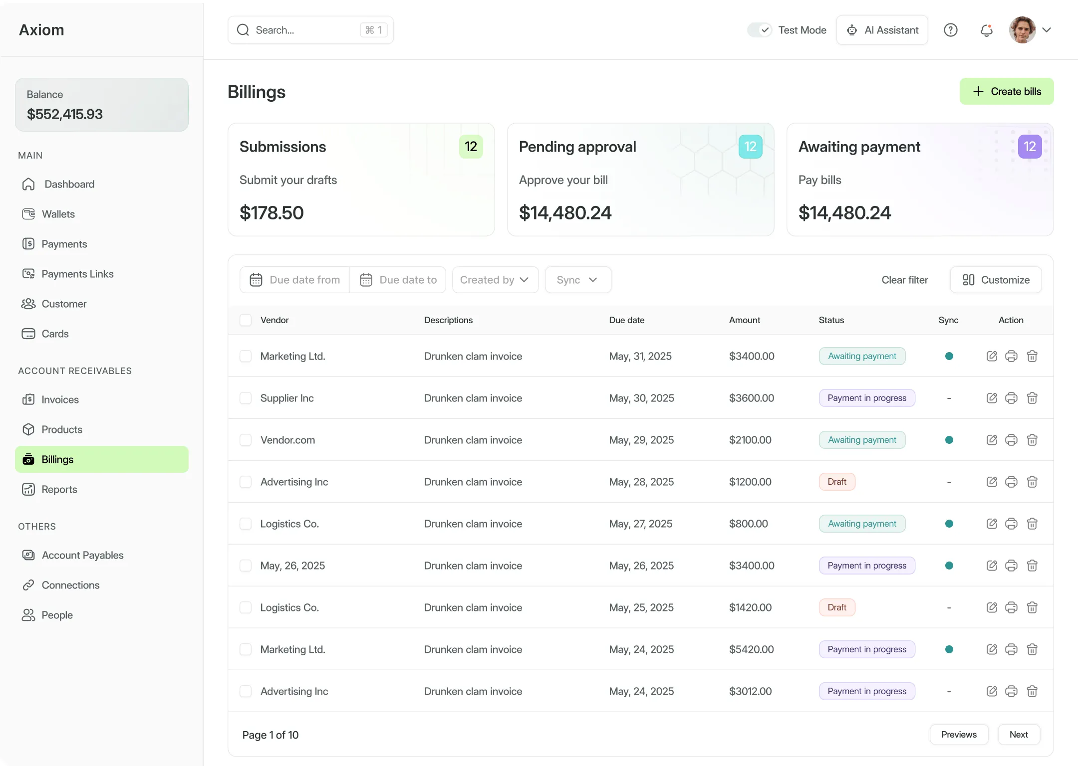Type a query in the search field
The image size is (1078, 766).
click(x=299, y=30)
